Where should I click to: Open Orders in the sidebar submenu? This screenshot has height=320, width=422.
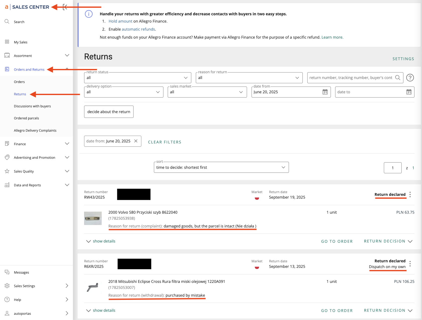19,82
